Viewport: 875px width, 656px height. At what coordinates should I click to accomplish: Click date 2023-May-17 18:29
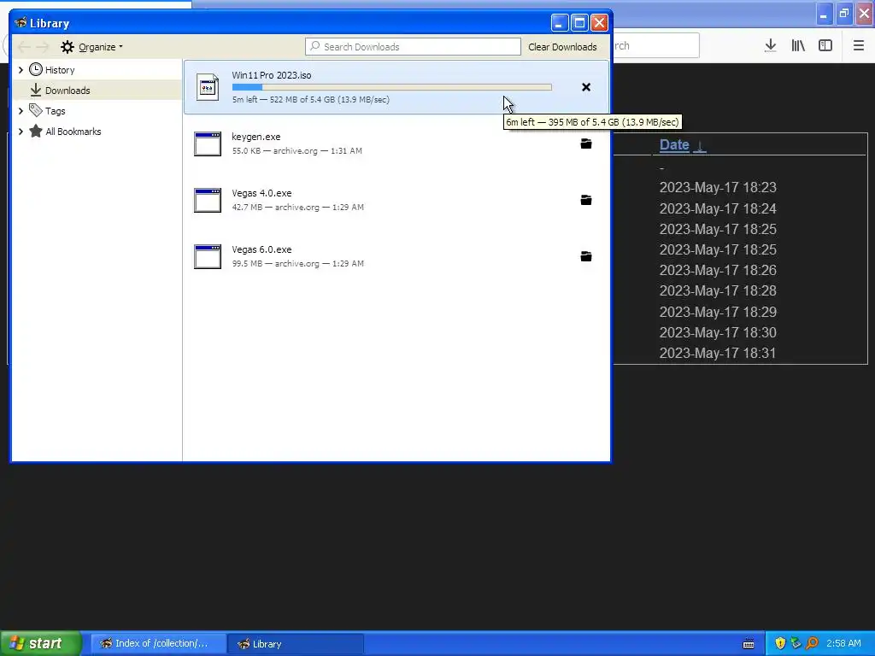tap(718, 312)
